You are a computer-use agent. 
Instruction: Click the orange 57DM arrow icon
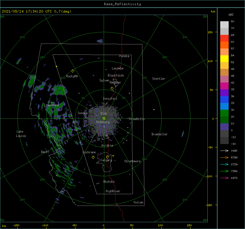point(224,158)
